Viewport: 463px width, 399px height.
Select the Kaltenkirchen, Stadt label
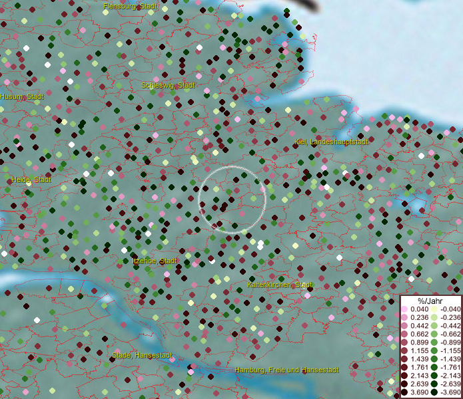point(280,285)
